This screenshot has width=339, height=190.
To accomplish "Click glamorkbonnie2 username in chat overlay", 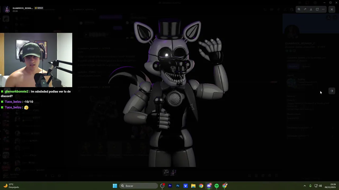I will click(16, 92).
